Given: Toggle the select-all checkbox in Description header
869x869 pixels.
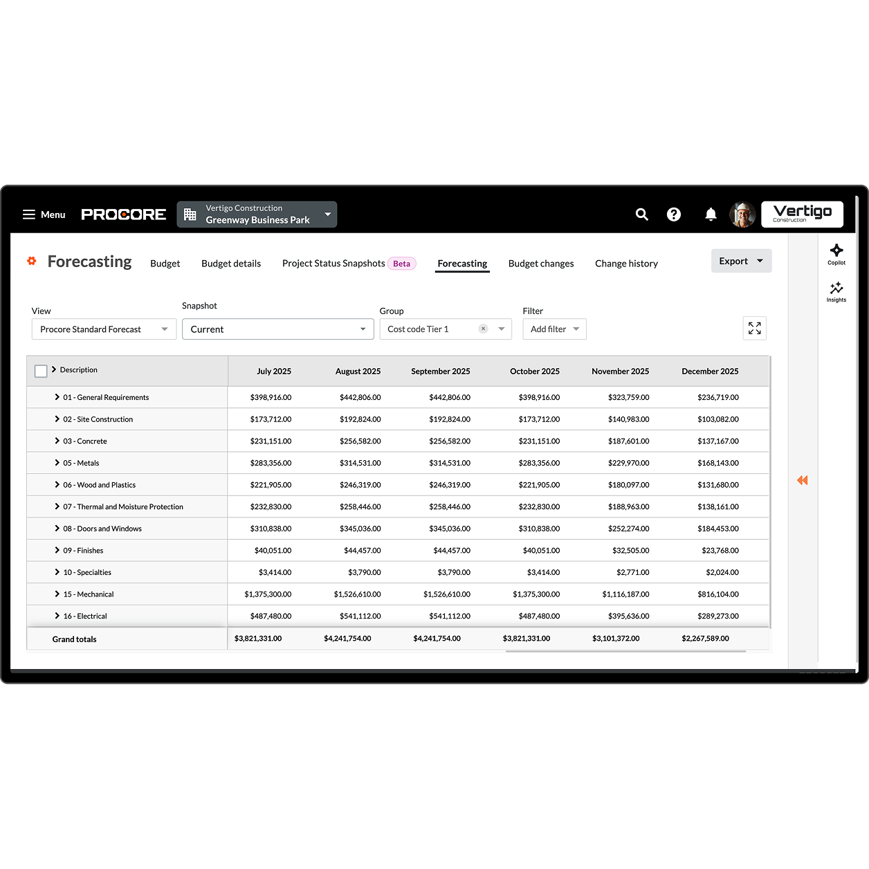Looking at the screenshot, I should click(41, 371).
